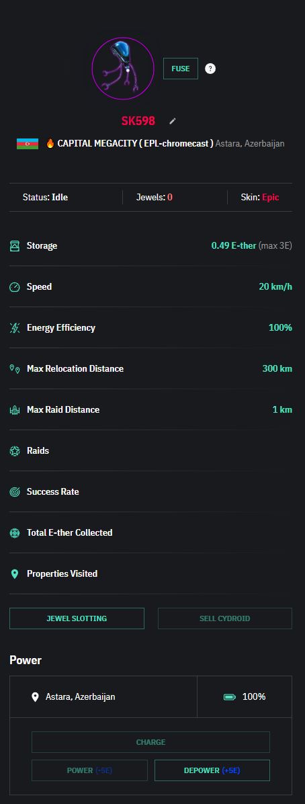
Task: Click the pencil edit icon beside SK598
Action: pos(173,121)
